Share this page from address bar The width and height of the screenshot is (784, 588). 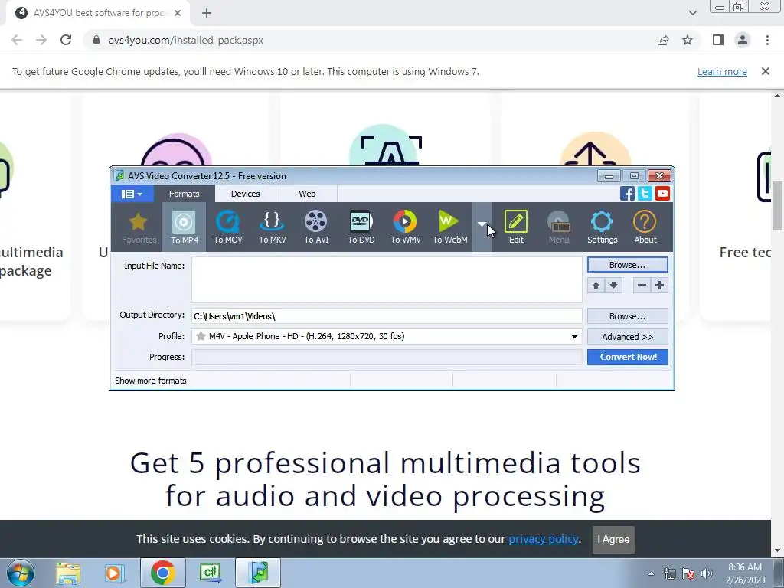663,40
